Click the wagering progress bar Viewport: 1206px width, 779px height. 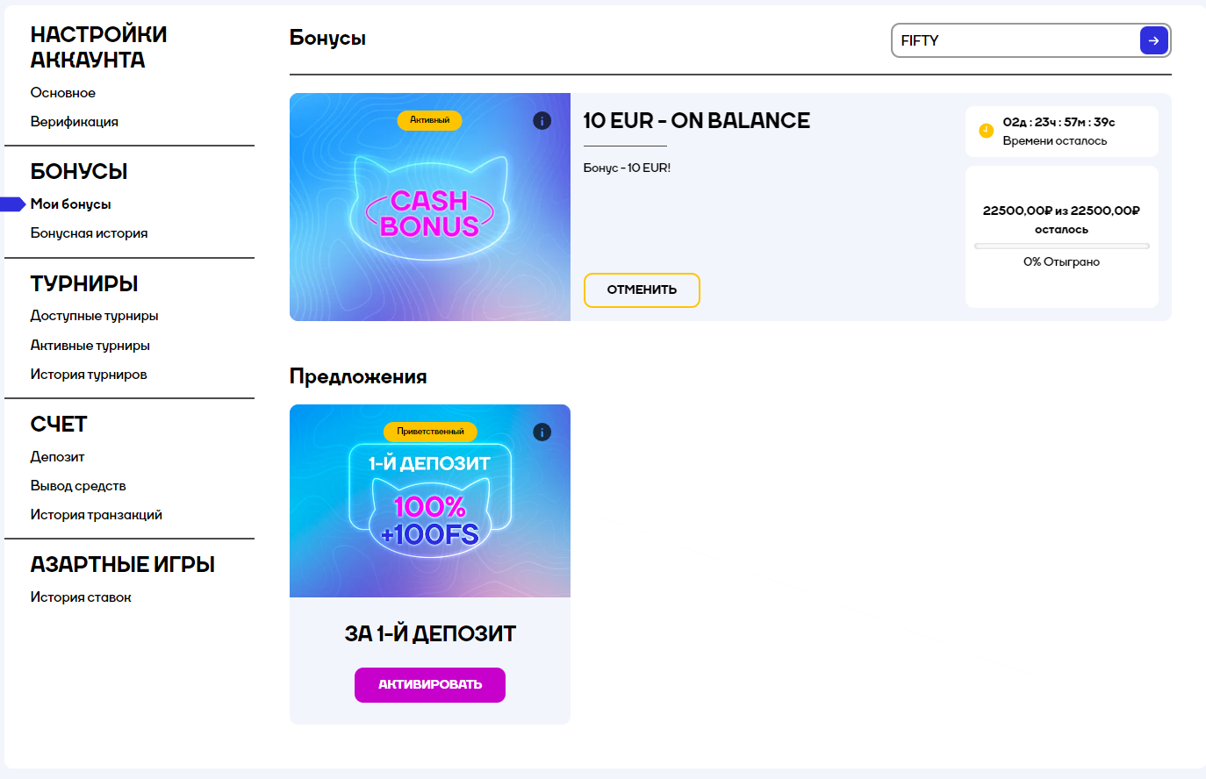pos(1062,247)
